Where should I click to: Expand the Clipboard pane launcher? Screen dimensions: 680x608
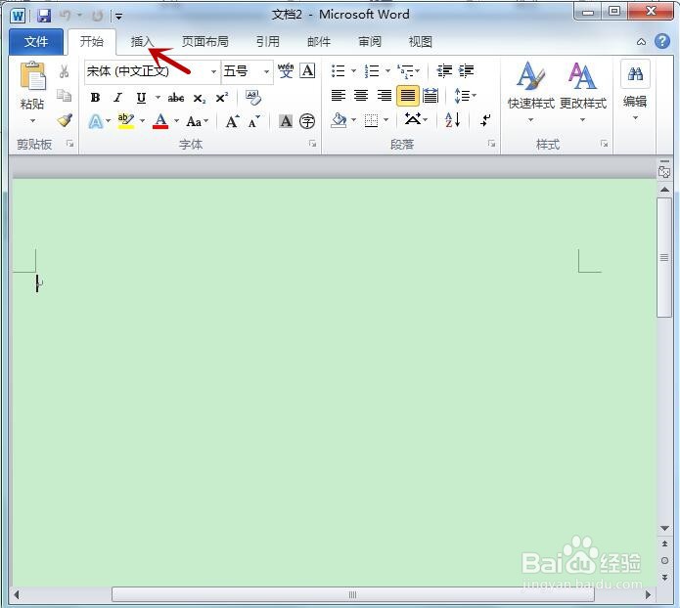click(x=69, y=144)
